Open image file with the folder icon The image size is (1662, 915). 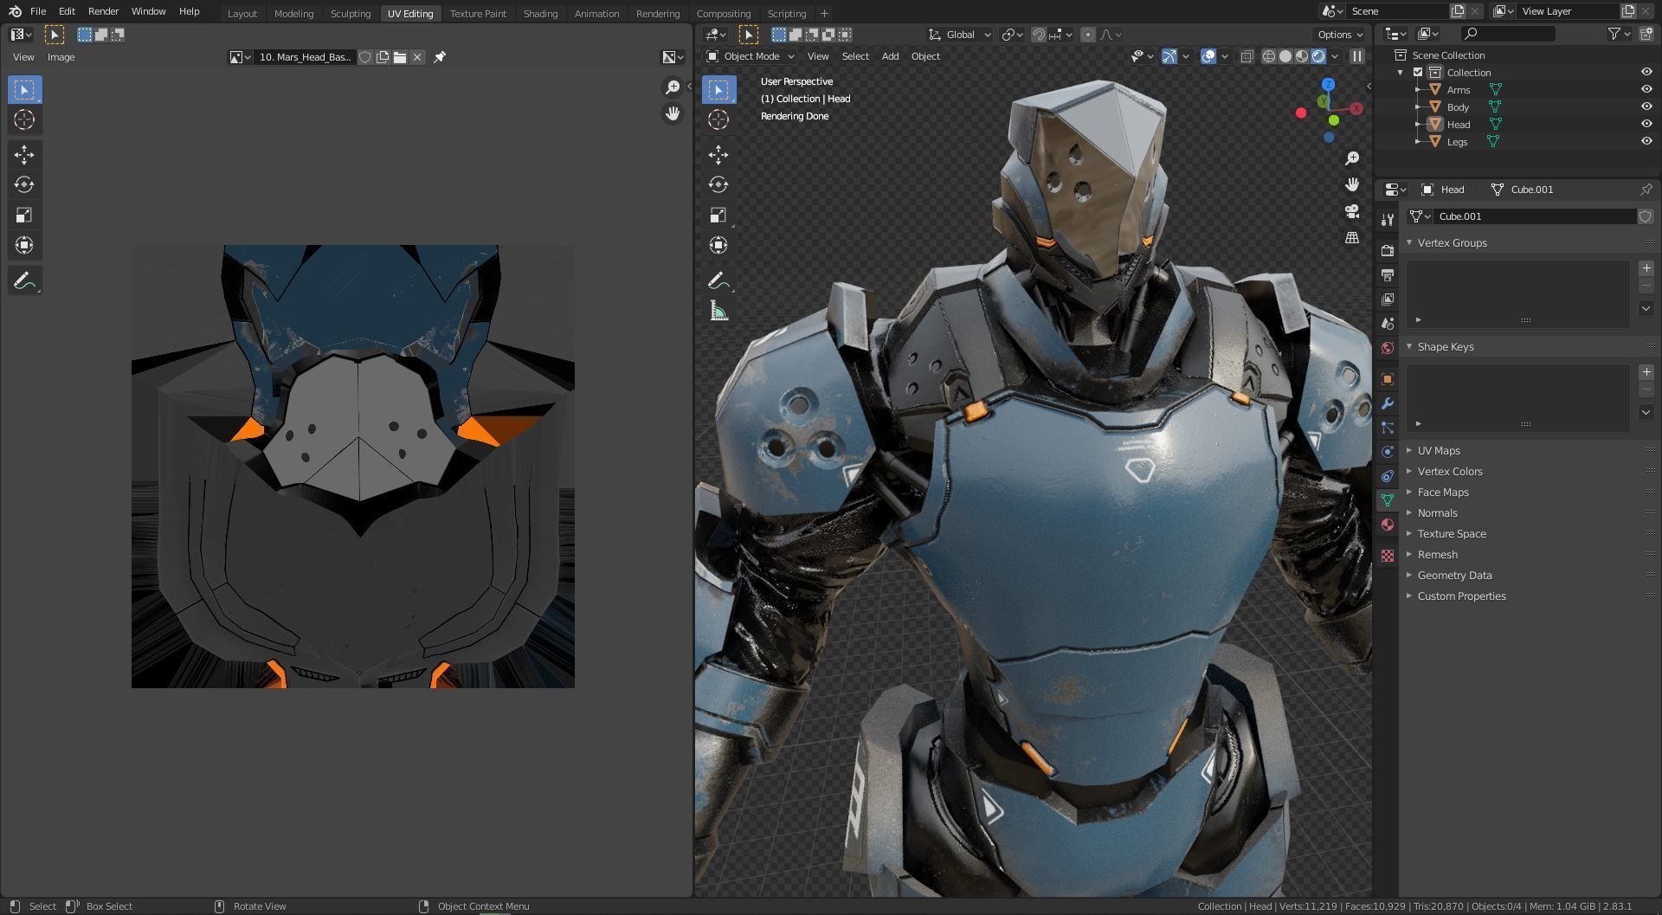[x=400, y=57]
